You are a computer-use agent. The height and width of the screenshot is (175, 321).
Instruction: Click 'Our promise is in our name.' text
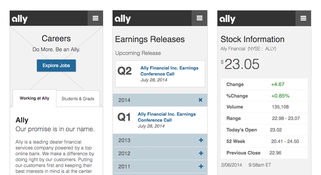tap(55, 129)
